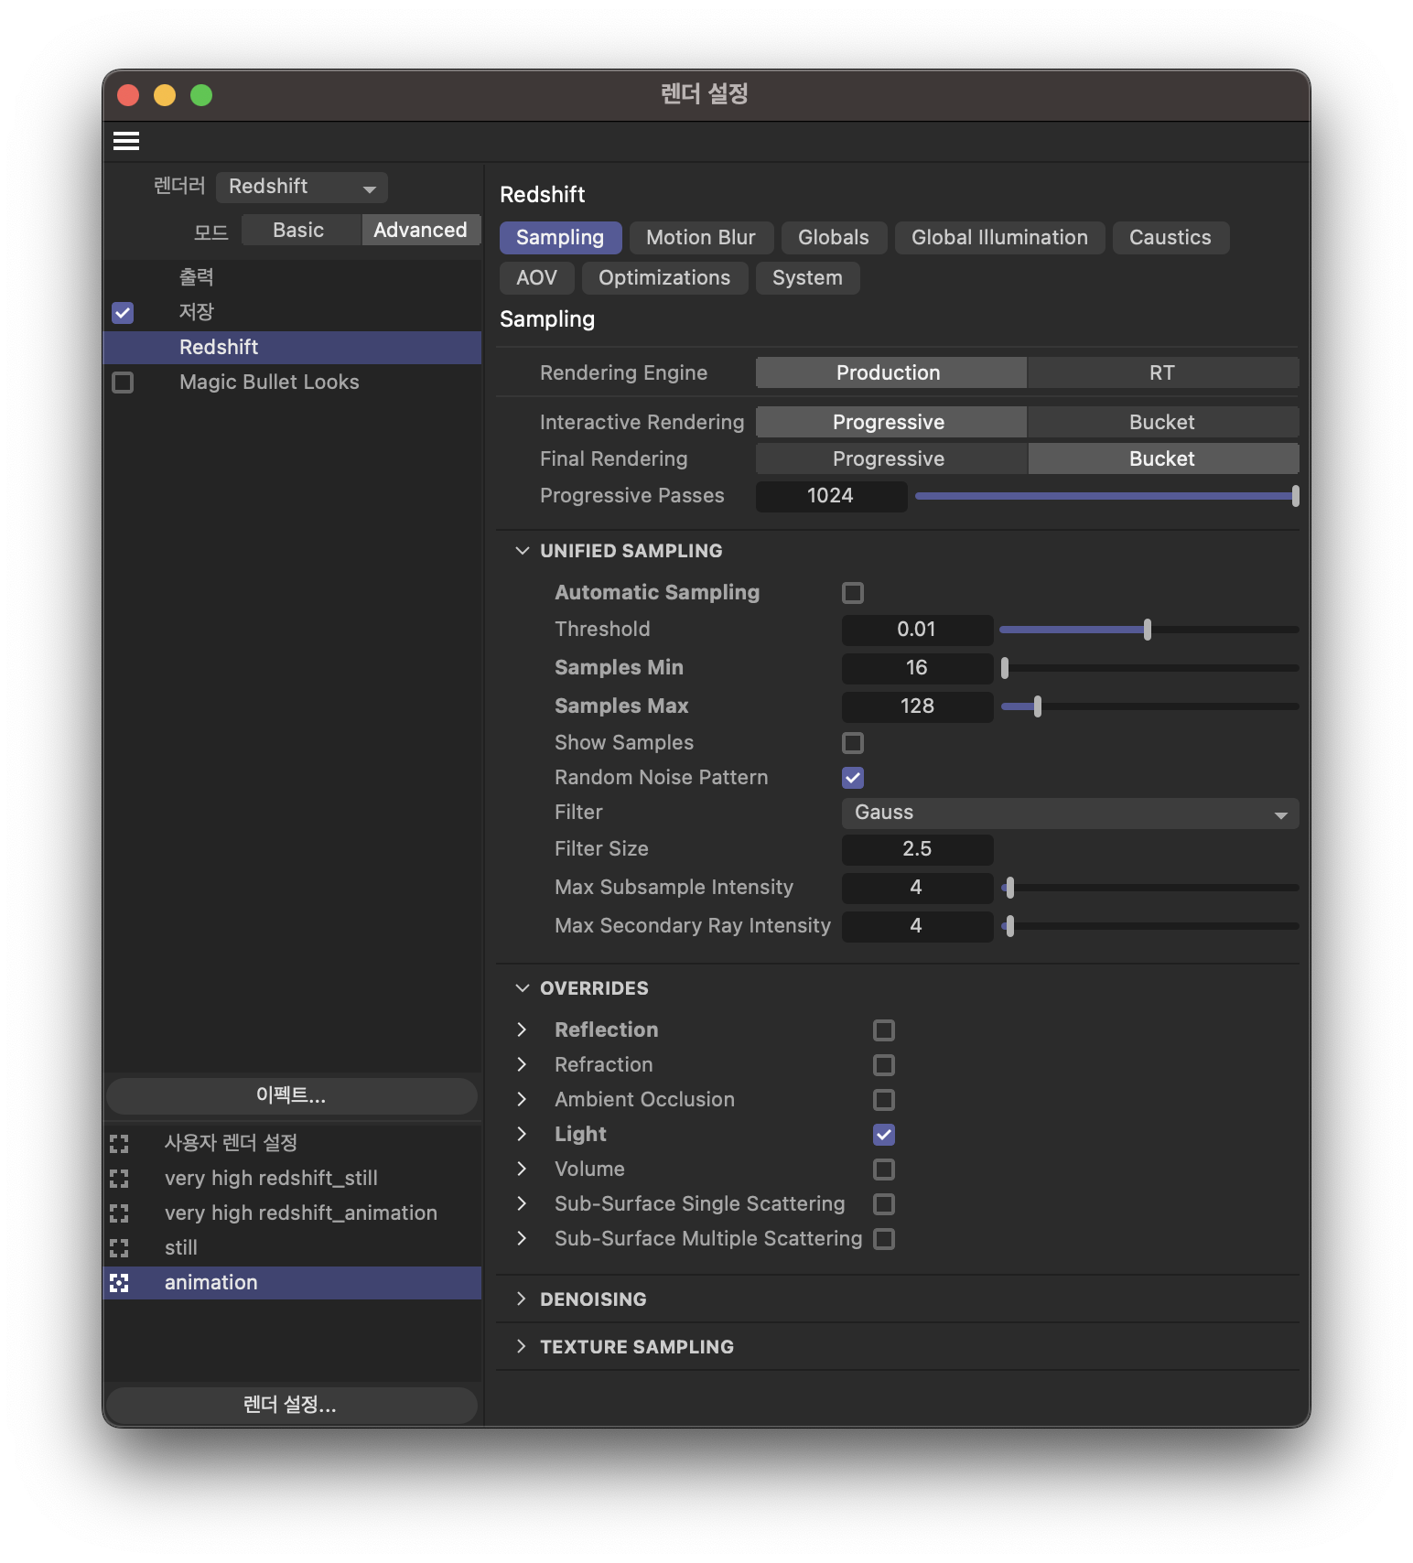The image size is (1413, 1563).
Task: Expand Sub-Surface Multiple Scattering chevron
Action: point(522,1238)
